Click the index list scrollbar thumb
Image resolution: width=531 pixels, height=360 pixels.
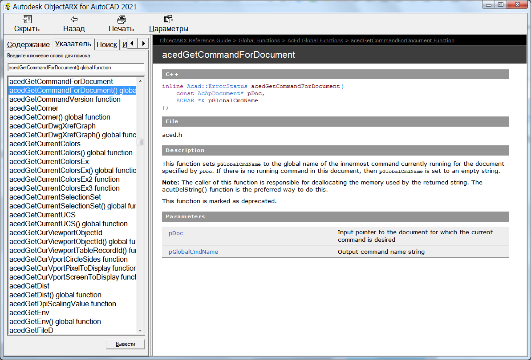(140, 142)
